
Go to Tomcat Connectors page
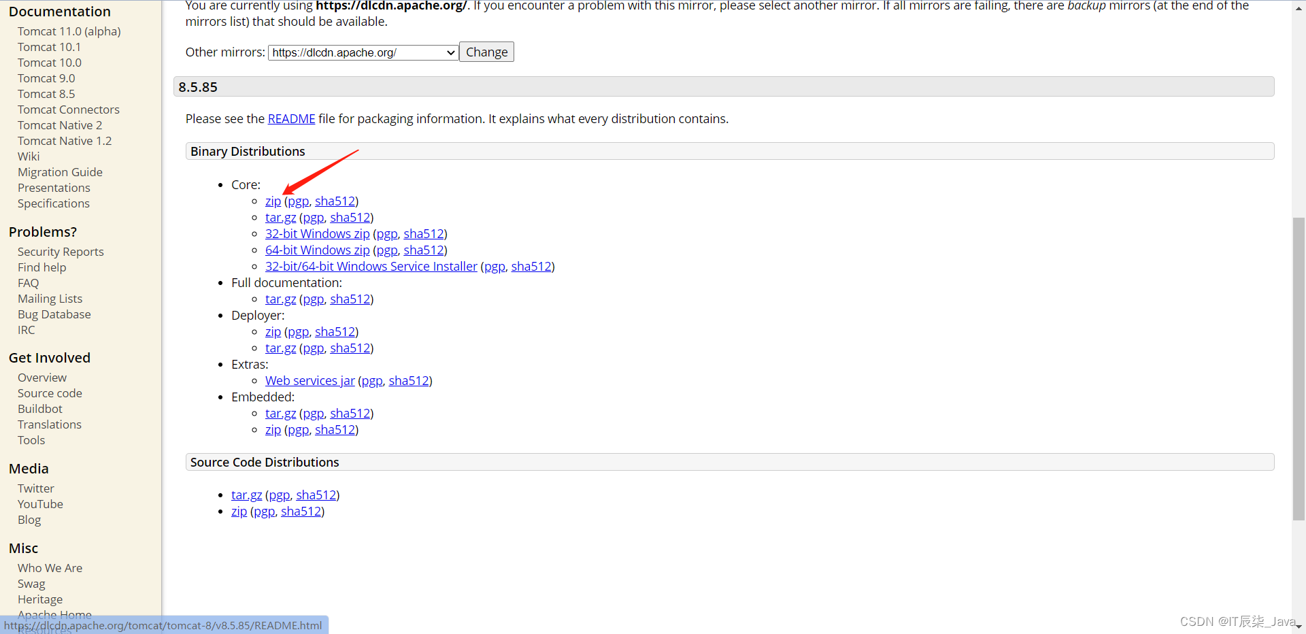(69, 110)
